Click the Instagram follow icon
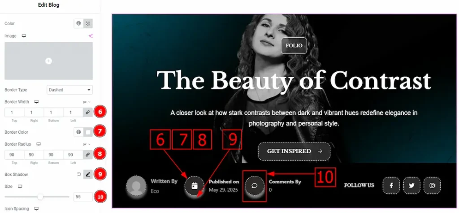Image resolution: width=459 pixels, height=213 pixels. pyautogui.click(x=432, y=186)
